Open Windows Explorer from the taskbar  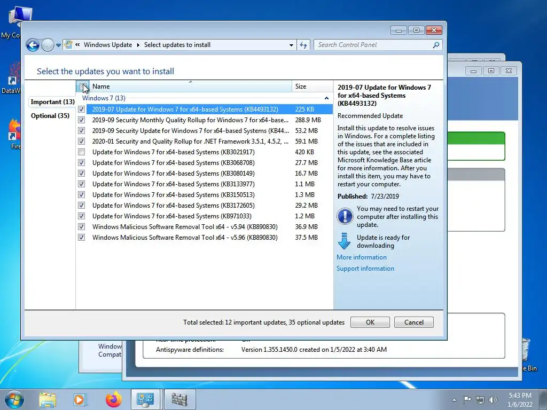48,399
